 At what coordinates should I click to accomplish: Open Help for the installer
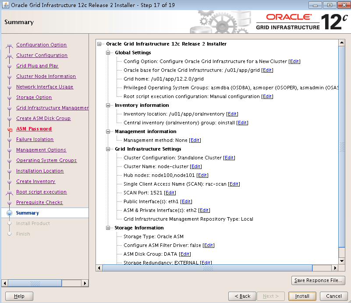pos(19,296)
